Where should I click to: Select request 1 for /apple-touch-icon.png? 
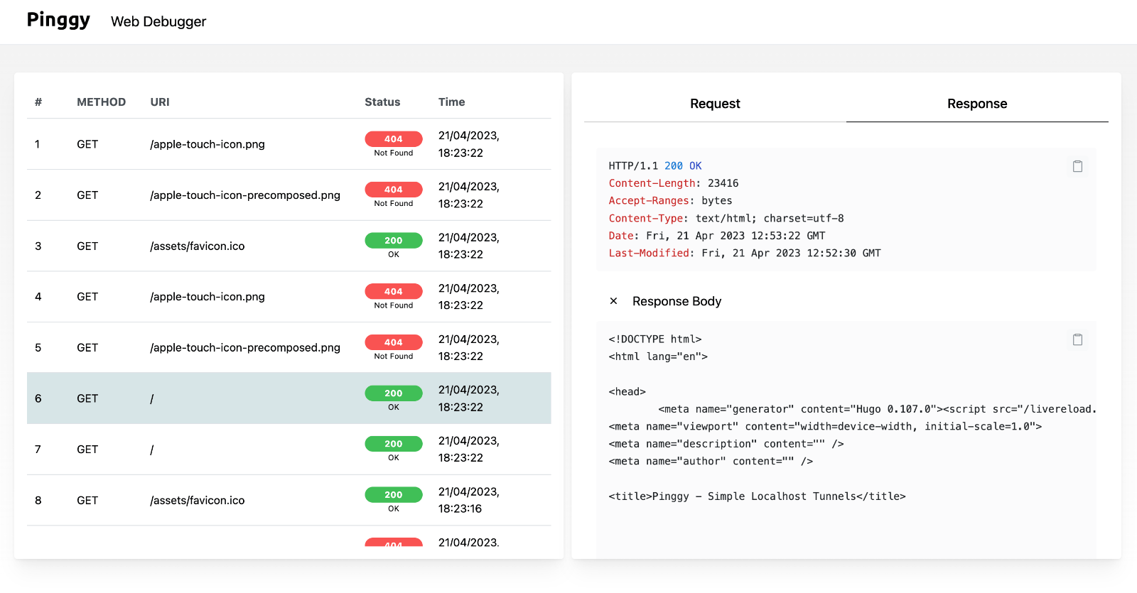[x=207, y=144]
